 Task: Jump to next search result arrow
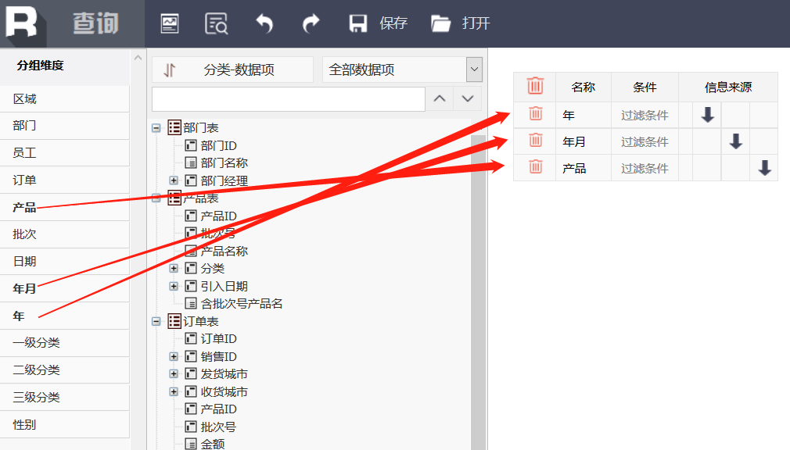pos(468,98)
